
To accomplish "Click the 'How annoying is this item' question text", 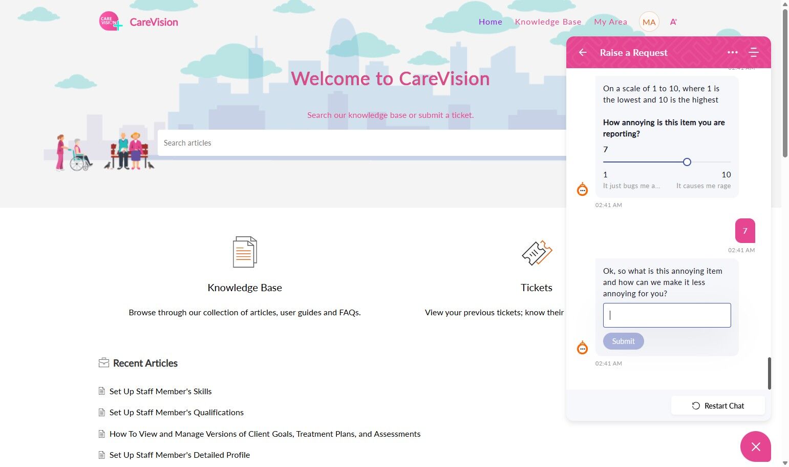I will point(664,128).
